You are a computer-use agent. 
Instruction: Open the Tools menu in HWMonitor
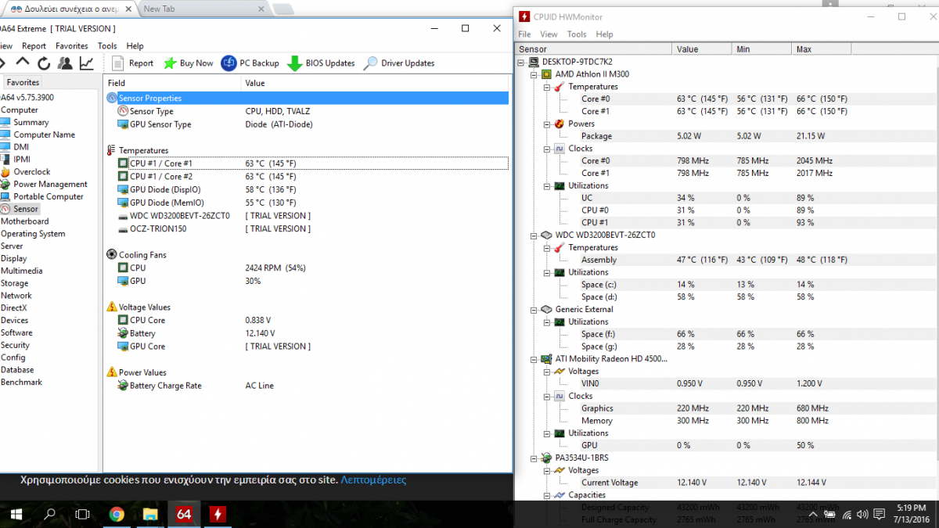tap(577, 34)
